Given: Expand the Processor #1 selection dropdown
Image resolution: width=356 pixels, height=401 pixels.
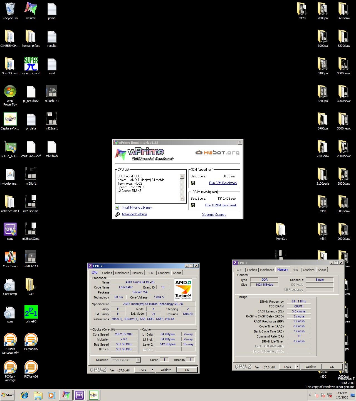Looking at the screenshot, I should 138,360.
